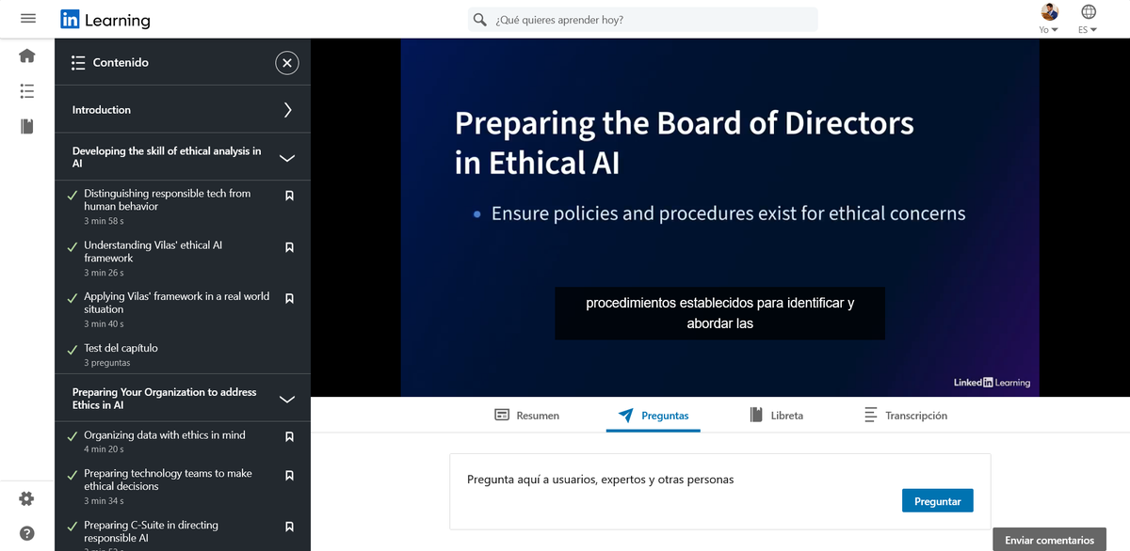
Task: Open the settings gear in the sidebar
Action: point(26,498)
